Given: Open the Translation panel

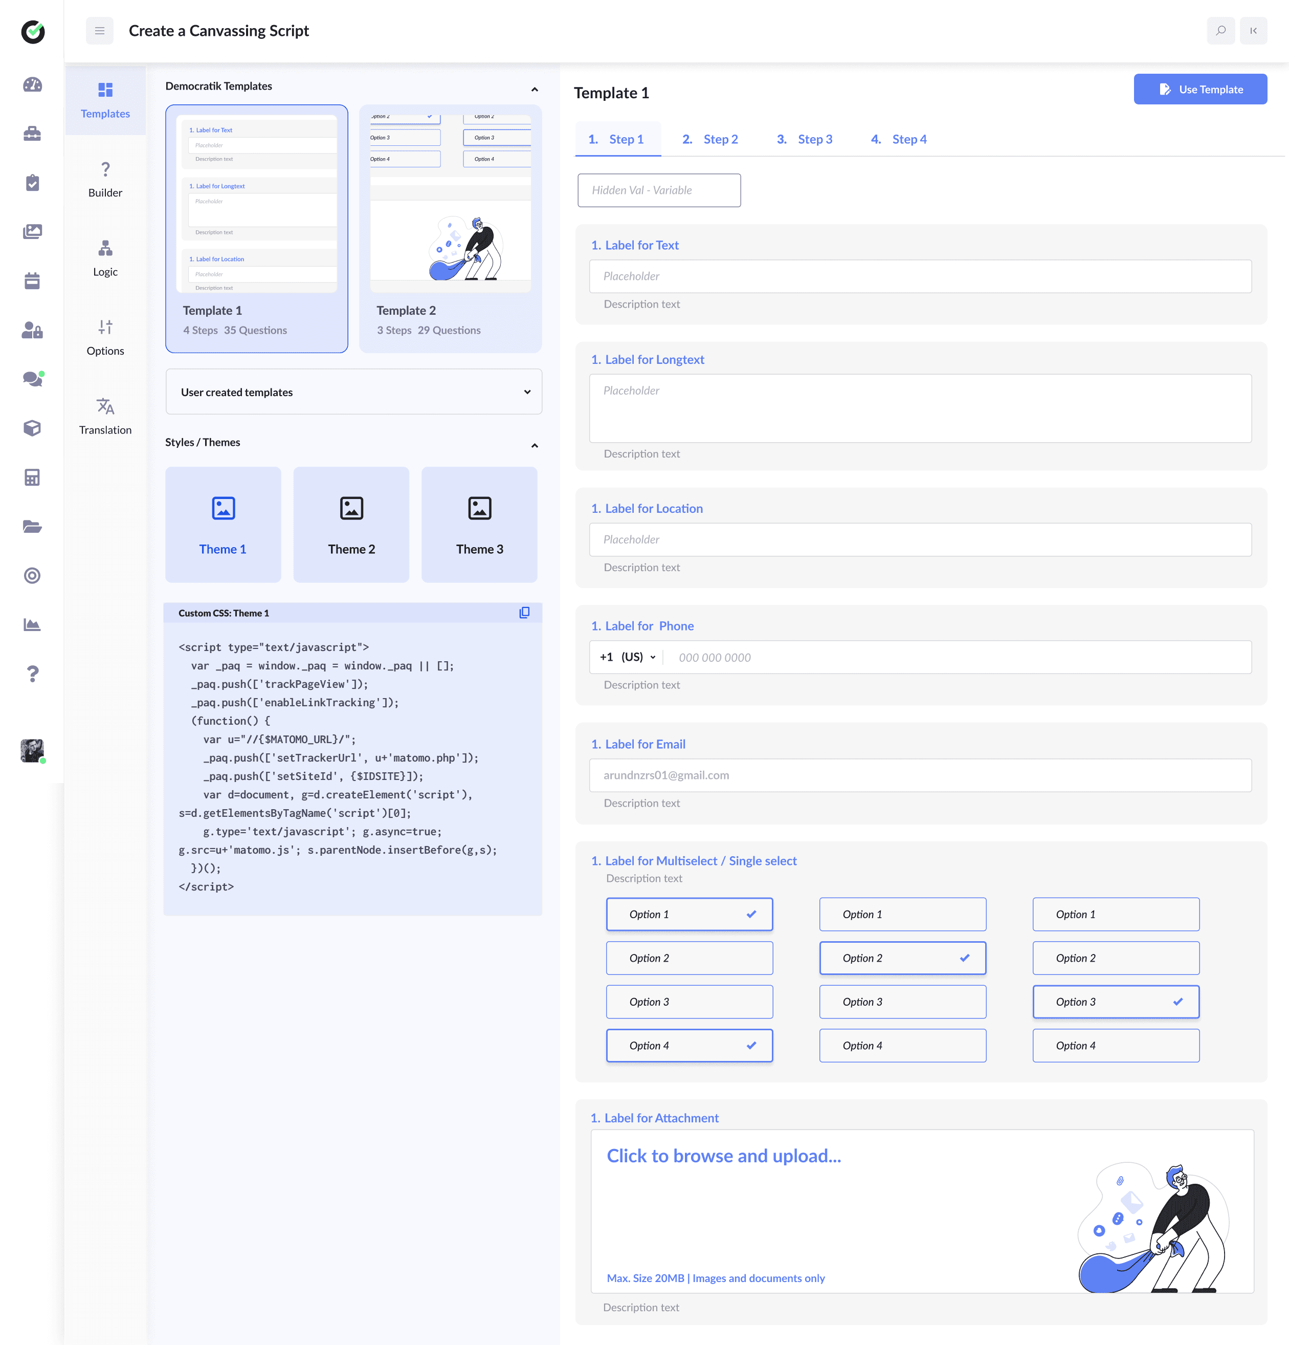Looking at the screenshot, I should coord(105,417).
